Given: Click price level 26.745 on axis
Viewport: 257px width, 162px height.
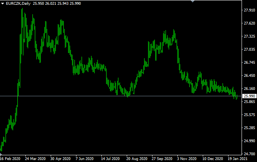Looking at the screenshot, I should click(x=249, y=63).
